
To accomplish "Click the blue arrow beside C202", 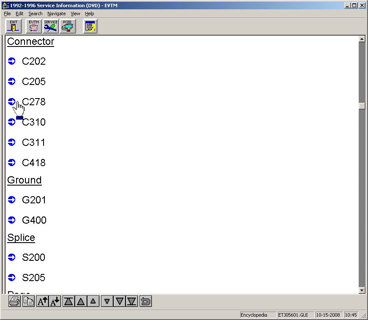I will pos(11,61).
